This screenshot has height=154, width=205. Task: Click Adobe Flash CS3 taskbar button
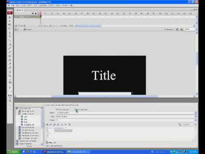[54, 152]
